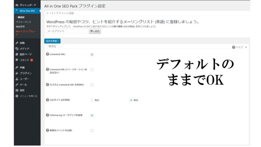The width and height of the screenshot is (261, 147).
Task: Open 一般設定 submenu item
Action: [20, 17]
